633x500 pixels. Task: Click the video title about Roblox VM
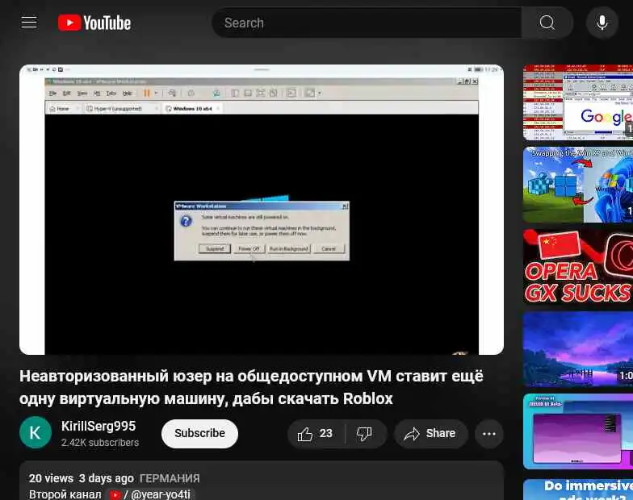pos(251,387)
